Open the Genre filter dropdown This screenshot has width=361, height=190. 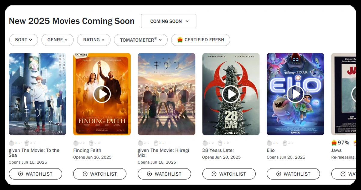click(x=57, y=40)
